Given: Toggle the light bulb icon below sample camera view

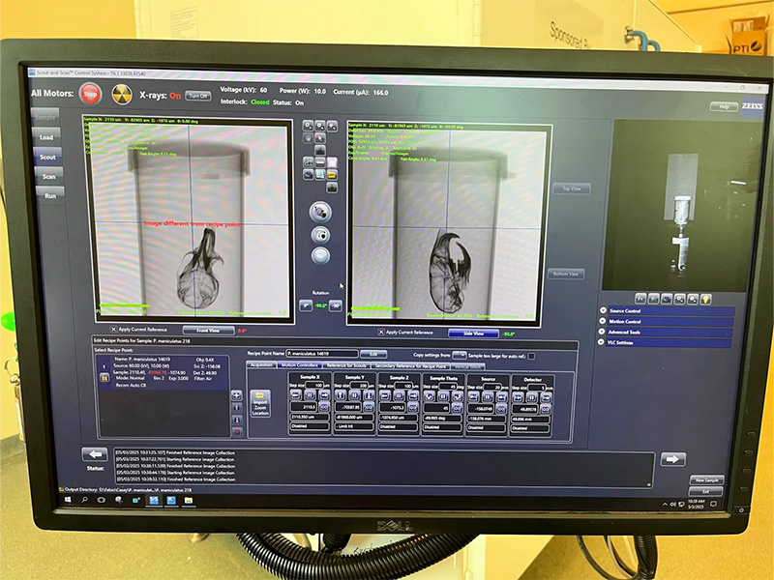Looking at the screenshot, I should point(705,300).
